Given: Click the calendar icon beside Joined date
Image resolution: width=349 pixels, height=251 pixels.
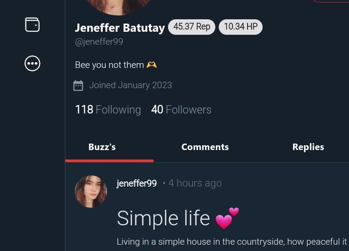Looking at the screenshot, I should [x=78, y=85].
